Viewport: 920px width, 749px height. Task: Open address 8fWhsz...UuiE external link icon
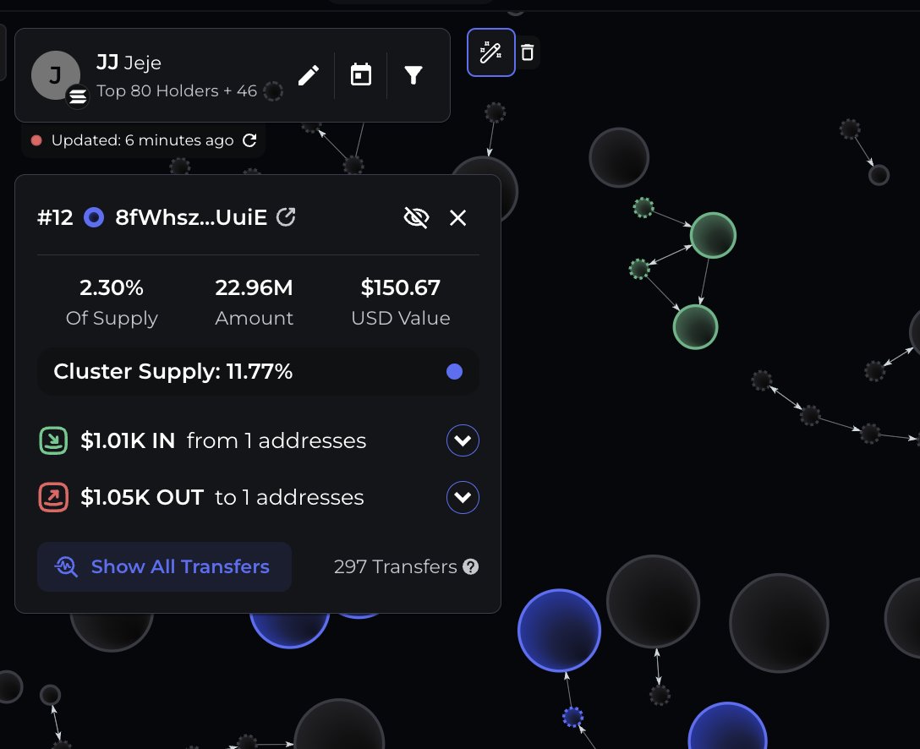pyautogui.click(x=287, y=217)
